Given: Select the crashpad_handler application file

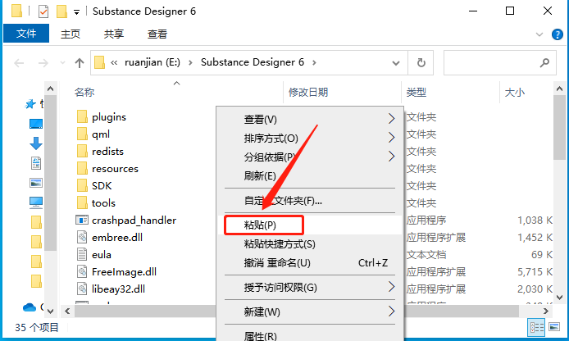Looking at the screenshot, I should click(x=134, y=221).
